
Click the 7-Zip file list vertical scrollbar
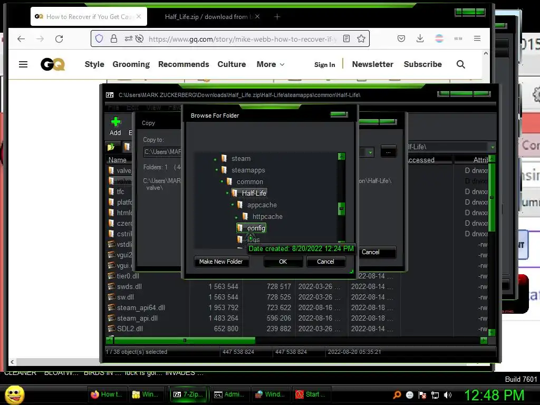click(x=492, y=197)
